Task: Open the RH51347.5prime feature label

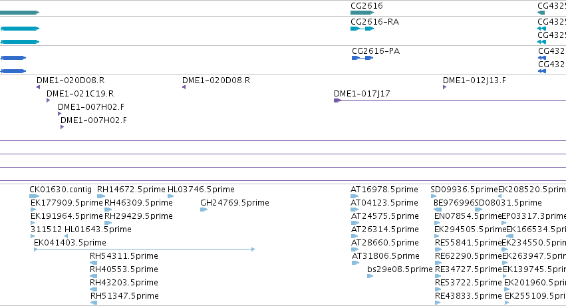Action: 124,296
